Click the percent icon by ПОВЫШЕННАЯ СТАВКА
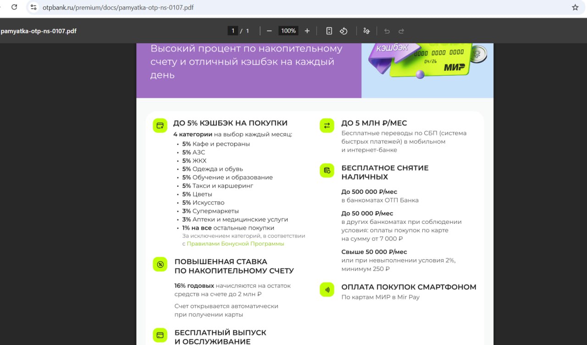587x345 pixels. click(160, 264)
